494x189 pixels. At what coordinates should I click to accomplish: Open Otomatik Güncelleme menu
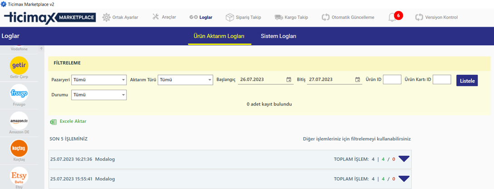click(348, 17)
